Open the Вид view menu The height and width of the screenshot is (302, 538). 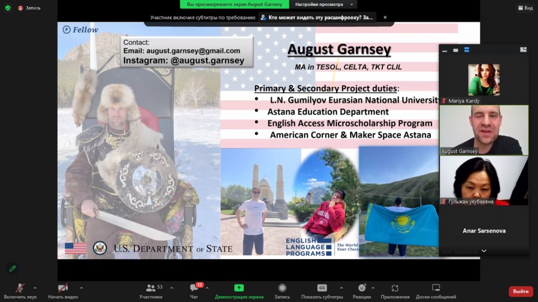coord(525,8)
